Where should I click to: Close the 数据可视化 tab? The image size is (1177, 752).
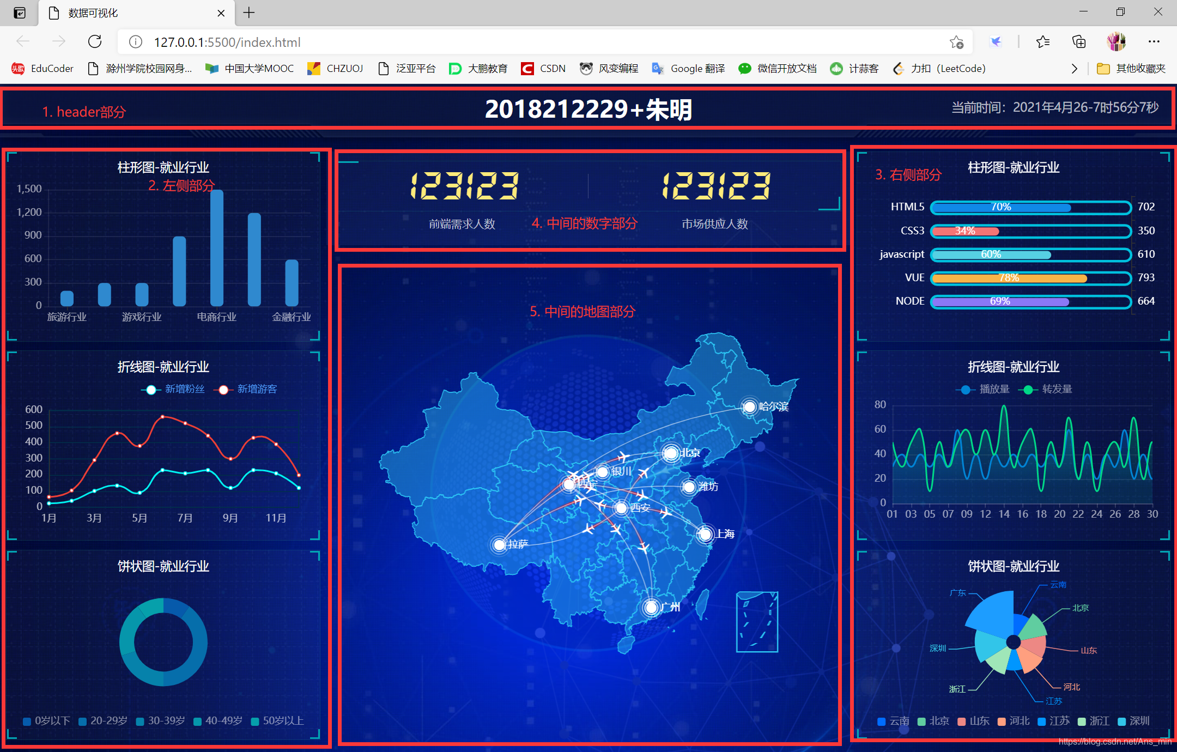click(221, 13)
